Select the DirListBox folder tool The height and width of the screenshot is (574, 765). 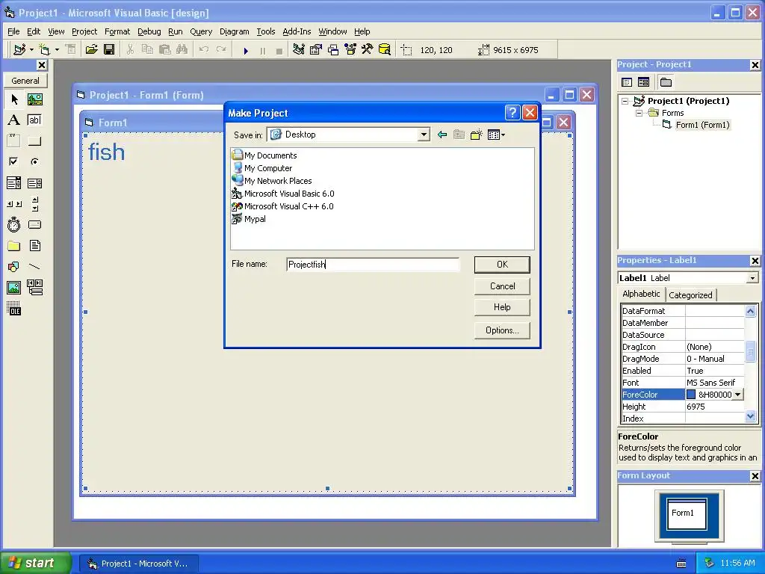pyautogui.click(x=14, y=245)
